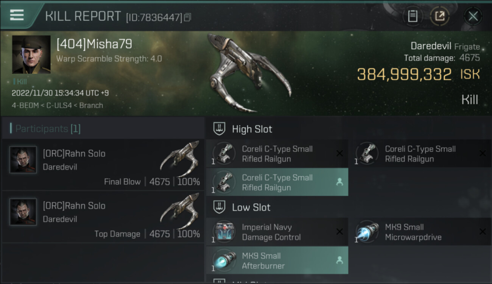This screenshot has width=492, height=284.
Task: Select the MK9 Small Microwarpdrive module icon
Action: click(367, 232)
